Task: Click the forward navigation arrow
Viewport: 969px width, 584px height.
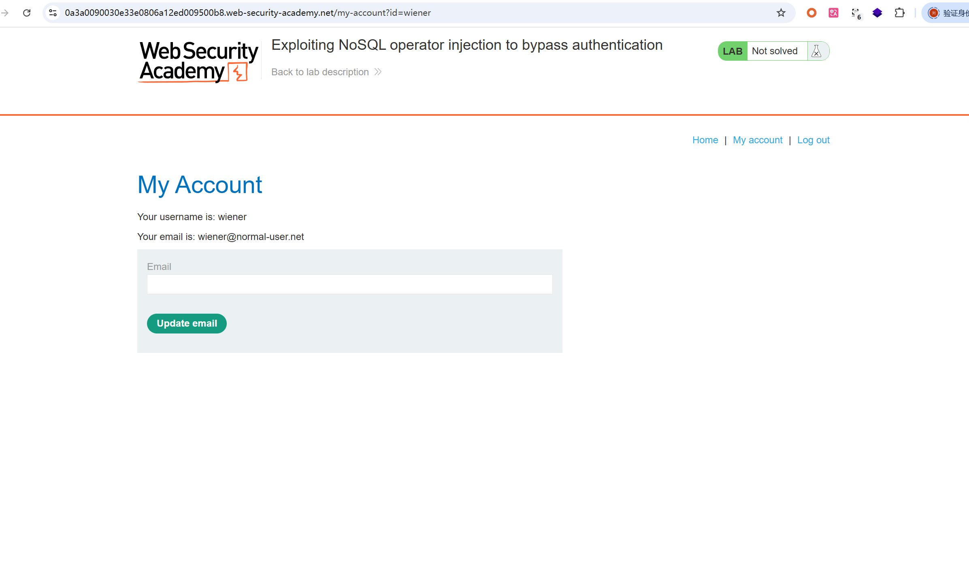Action: point(5,13)
